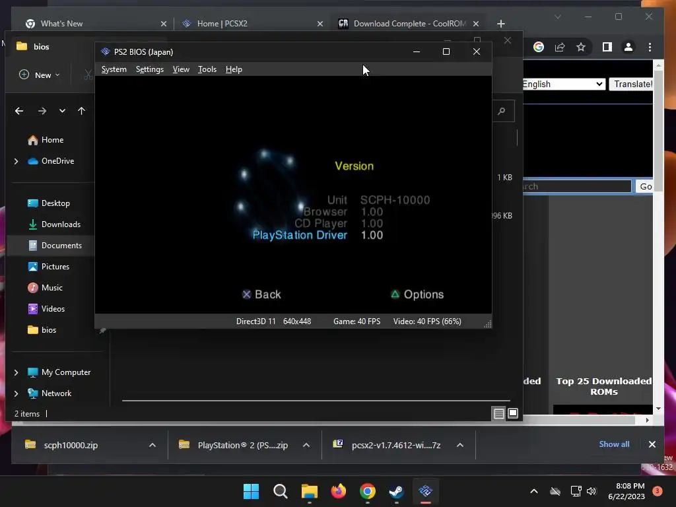Viewport: 676px width, 507px height.
Task: Open options chevron for pcsx2 7z download
Action: click(460, 445)
